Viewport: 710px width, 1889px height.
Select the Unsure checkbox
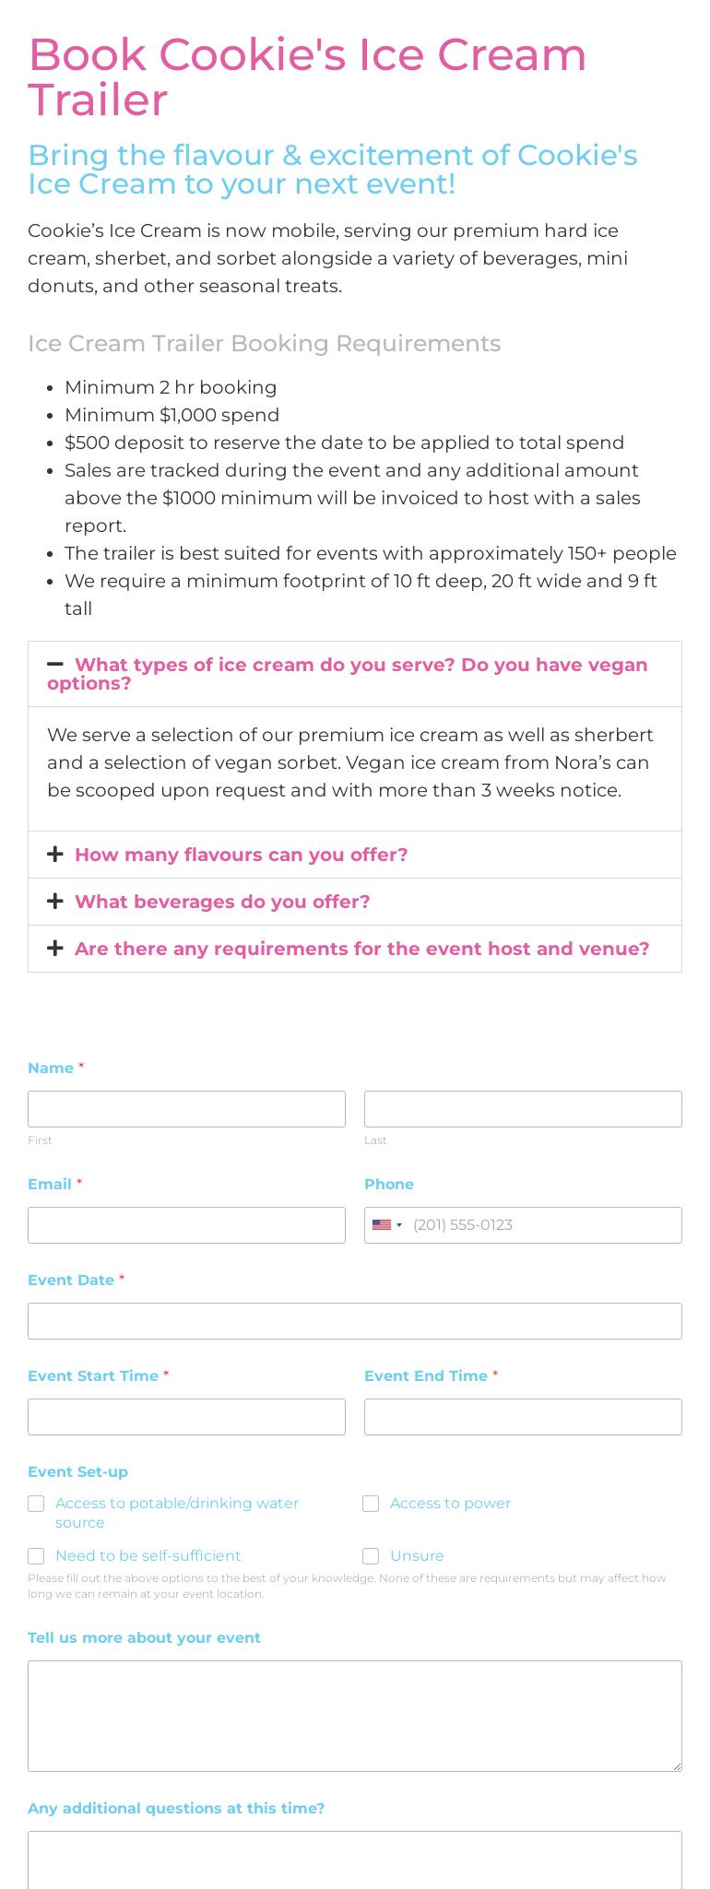click(371, 1556)
